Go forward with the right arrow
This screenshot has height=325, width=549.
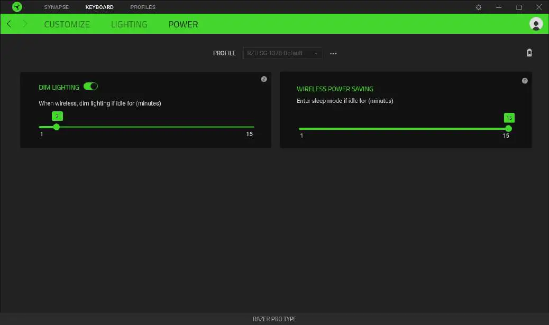pos(25,24)
